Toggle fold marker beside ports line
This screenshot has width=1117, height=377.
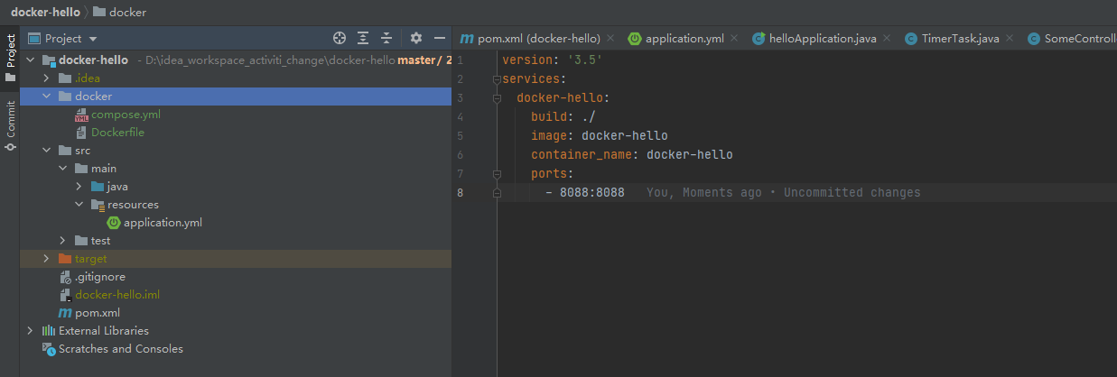coord(496,173)
